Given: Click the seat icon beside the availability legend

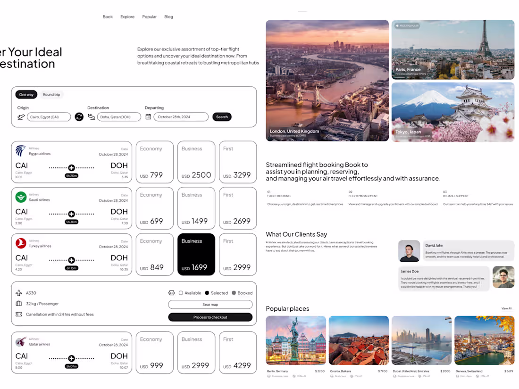Looking at the screenshot, I should (172, 293).
